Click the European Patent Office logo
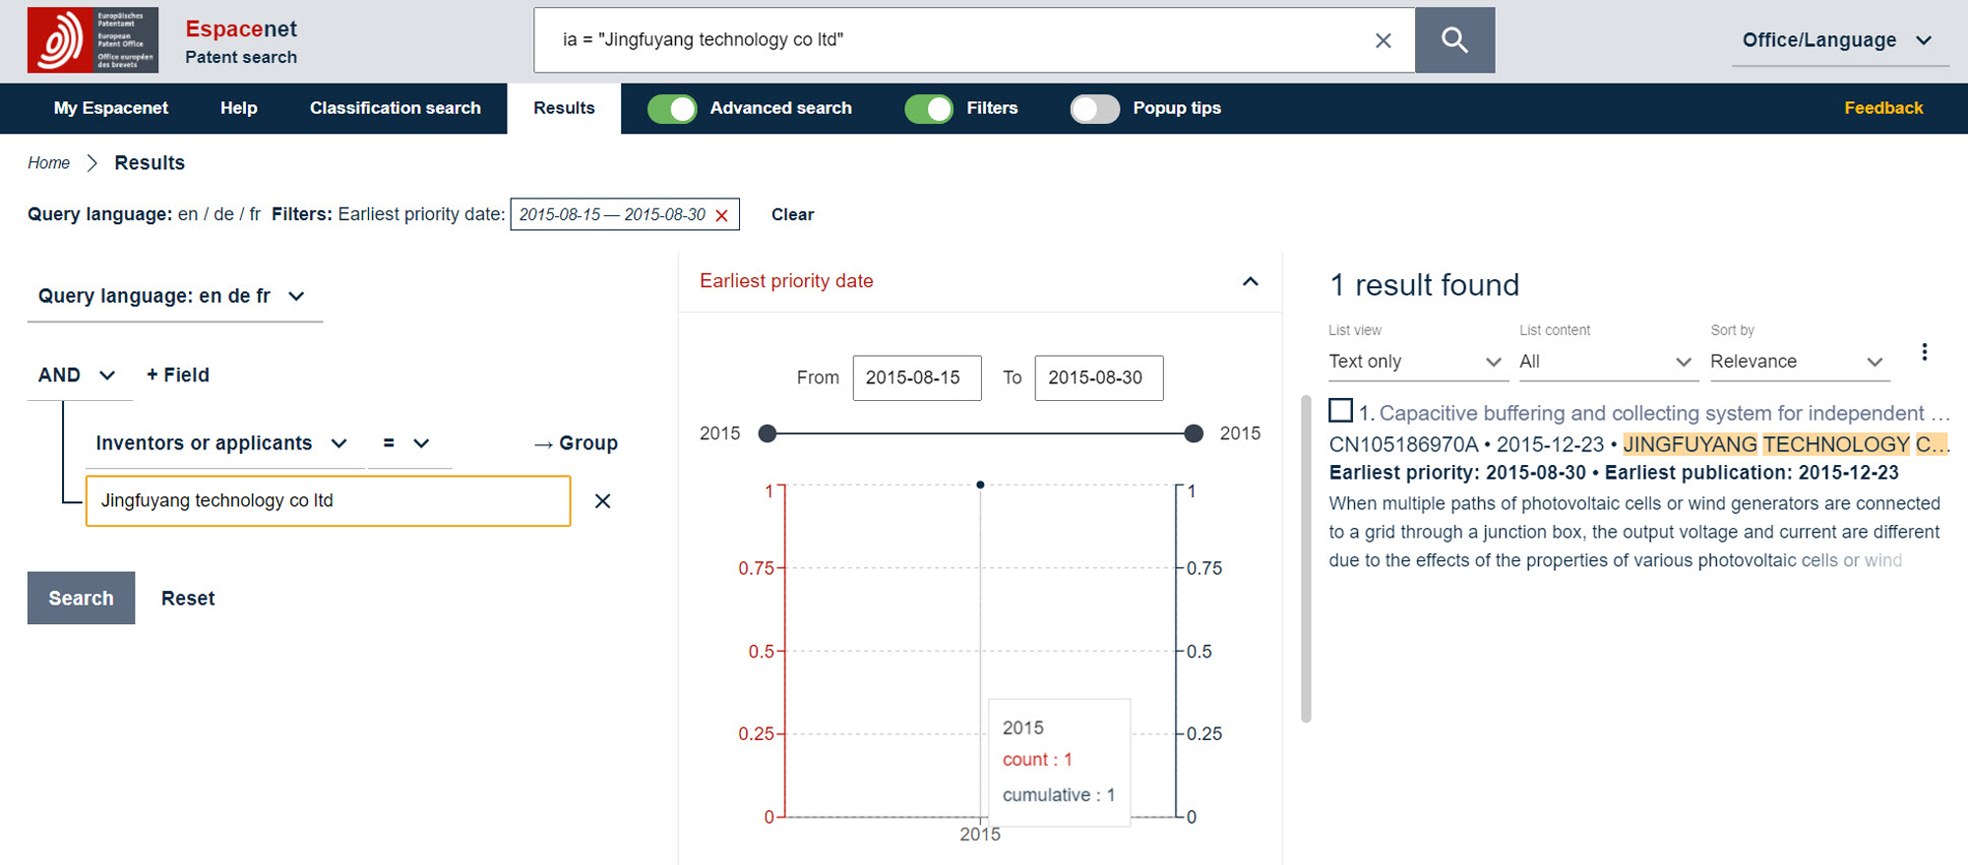 92,40
